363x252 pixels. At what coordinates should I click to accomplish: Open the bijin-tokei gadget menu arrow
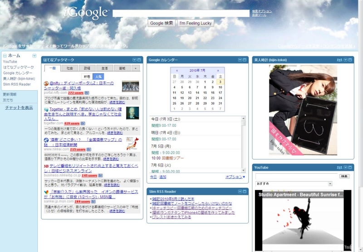345,60
